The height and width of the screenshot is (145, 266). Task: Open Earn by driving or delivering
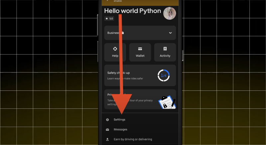(x=140, y=139)
